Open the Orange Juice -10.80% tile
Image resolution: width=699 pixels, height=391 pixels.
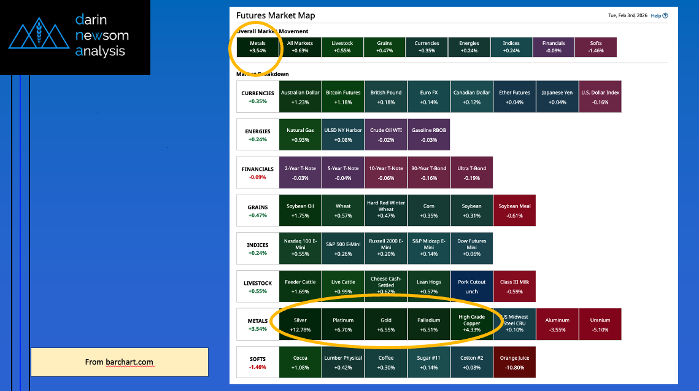514,362
